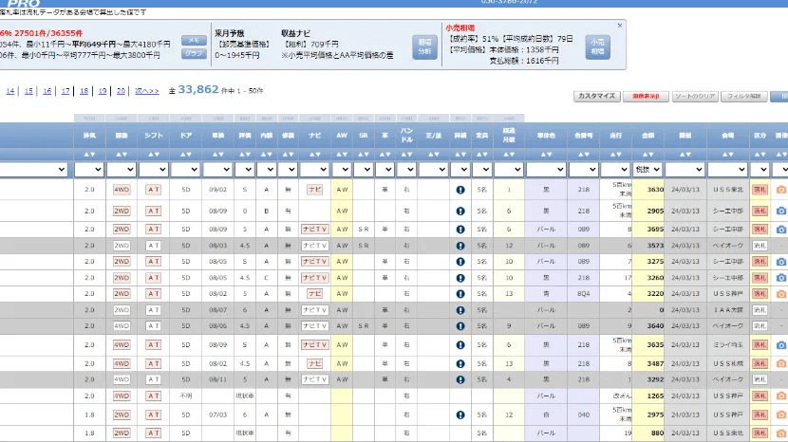Click the 次へ>> next page link
Viewport: 788px width, 442px height.
[x=146, y=91]
